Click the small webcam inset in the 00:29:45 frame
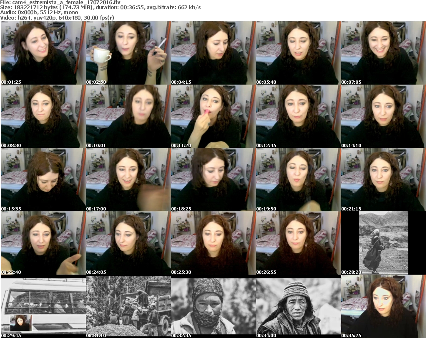427x338 pixels. [21, 323]
